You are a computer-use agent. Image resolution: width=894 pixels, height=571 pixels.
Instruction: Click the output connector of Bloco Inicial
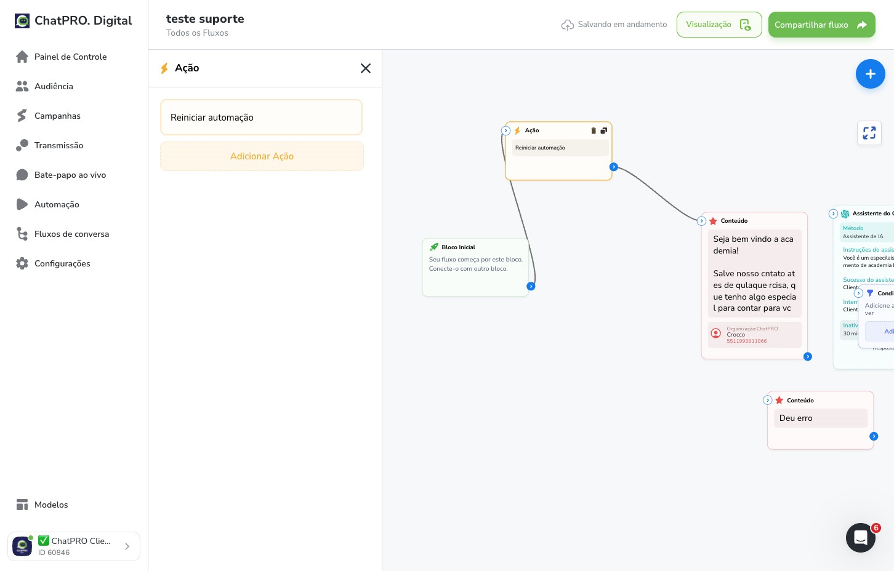click(x=531, y=286)
